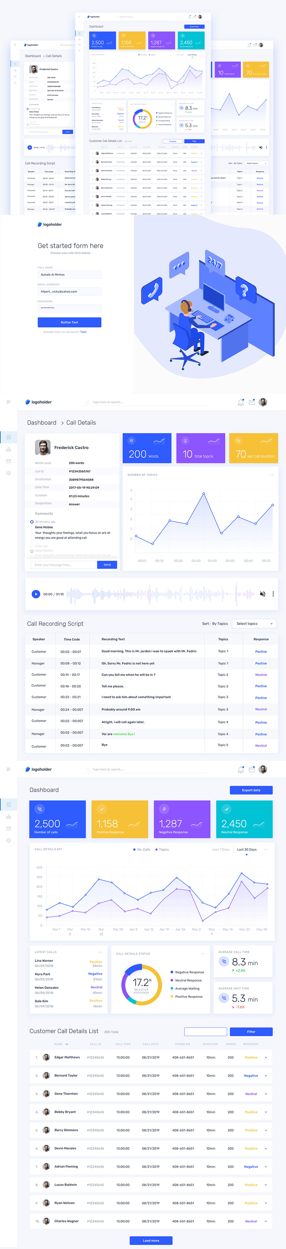Click the Filter button
The height and width of the screenshot is (1249, 286).
251,1032
